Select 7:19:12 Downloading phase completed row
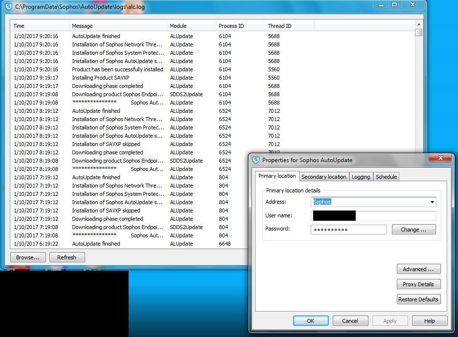Screen dimensions: 458x337 (129, 219)
